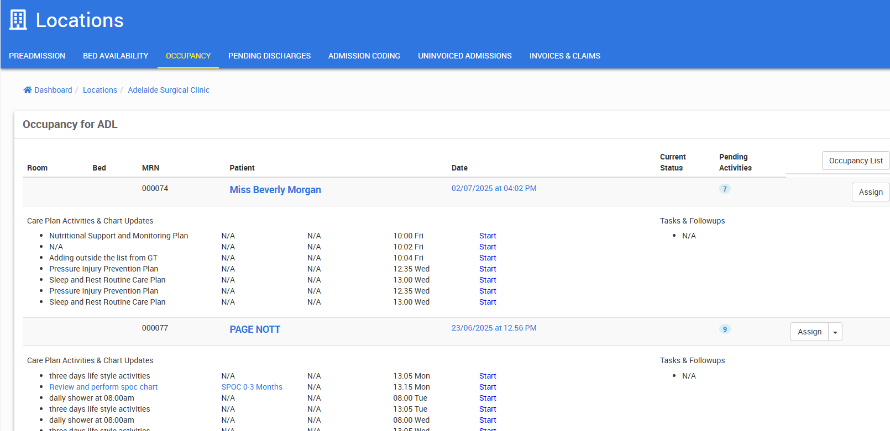Switch to the Preadmission tab
Image resolution: width=890 pixels, height=431 pixels.
tap(37, 56)
